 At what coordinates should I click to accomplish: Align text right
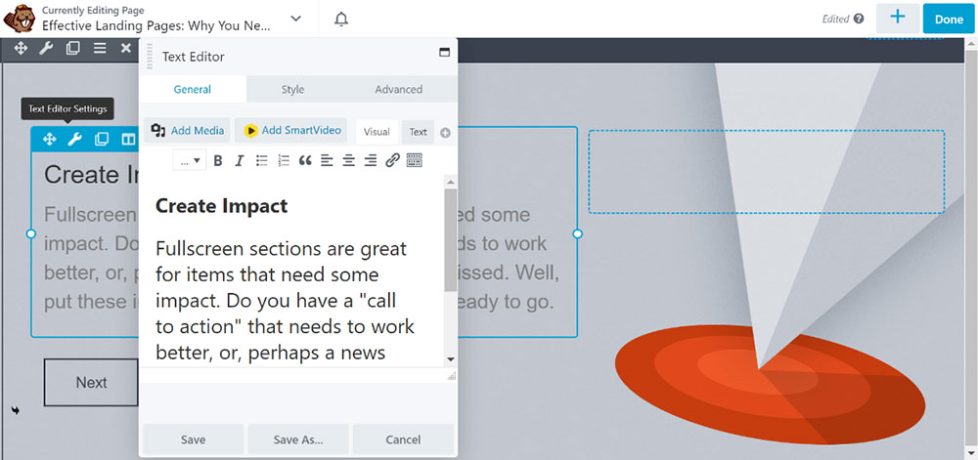pos(371,160)
